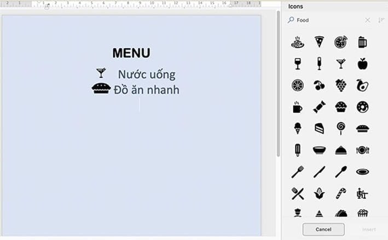Viewport: 388px width, 240px height.
Task: Pick the knife icon
Action: pyautogui.click(x=319, y=172)
